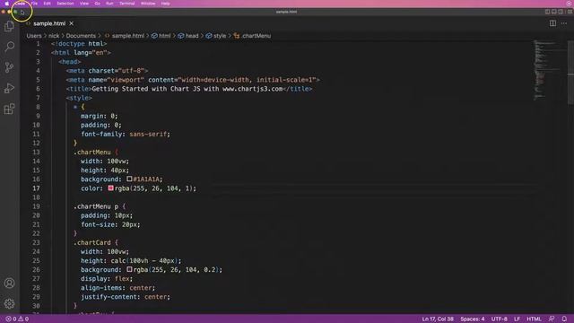The image size is (574, 323).
Task: Click the errors and warnings status indicator
Action: 17,319
